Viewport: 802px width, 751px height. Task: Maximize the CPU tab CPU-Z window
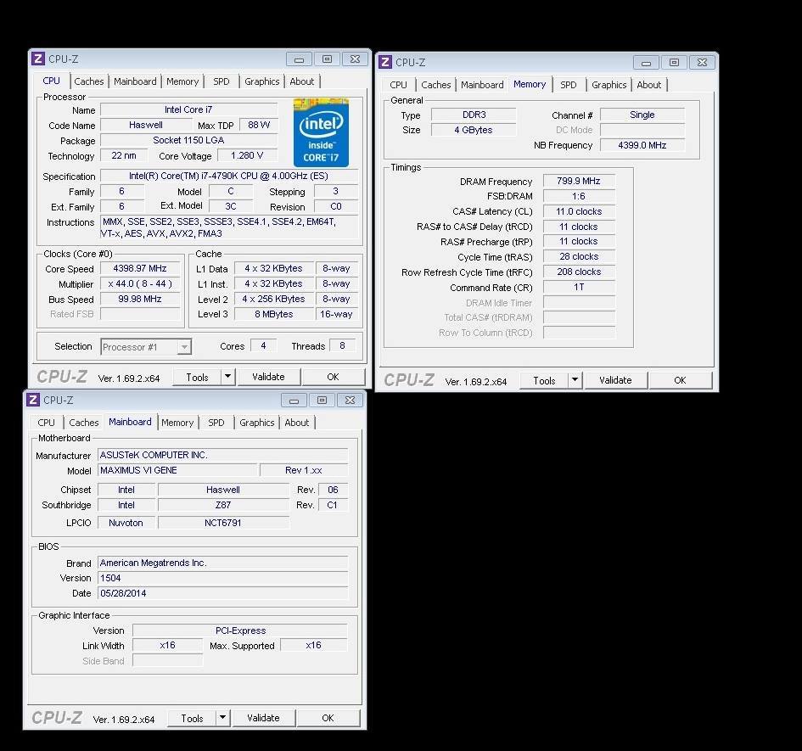[327, 59]
